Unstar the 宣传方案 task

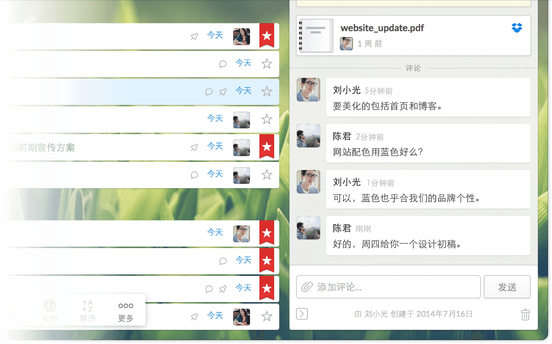[x=267, y=147]
